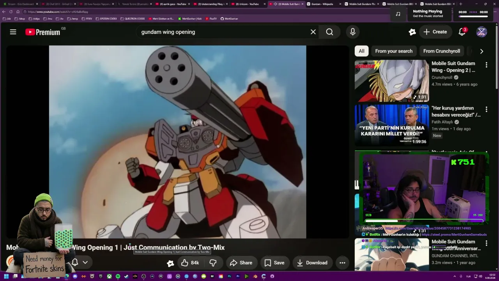Select the All filter chip
Viewport: 499px width, 281px height.
(361, 51)
